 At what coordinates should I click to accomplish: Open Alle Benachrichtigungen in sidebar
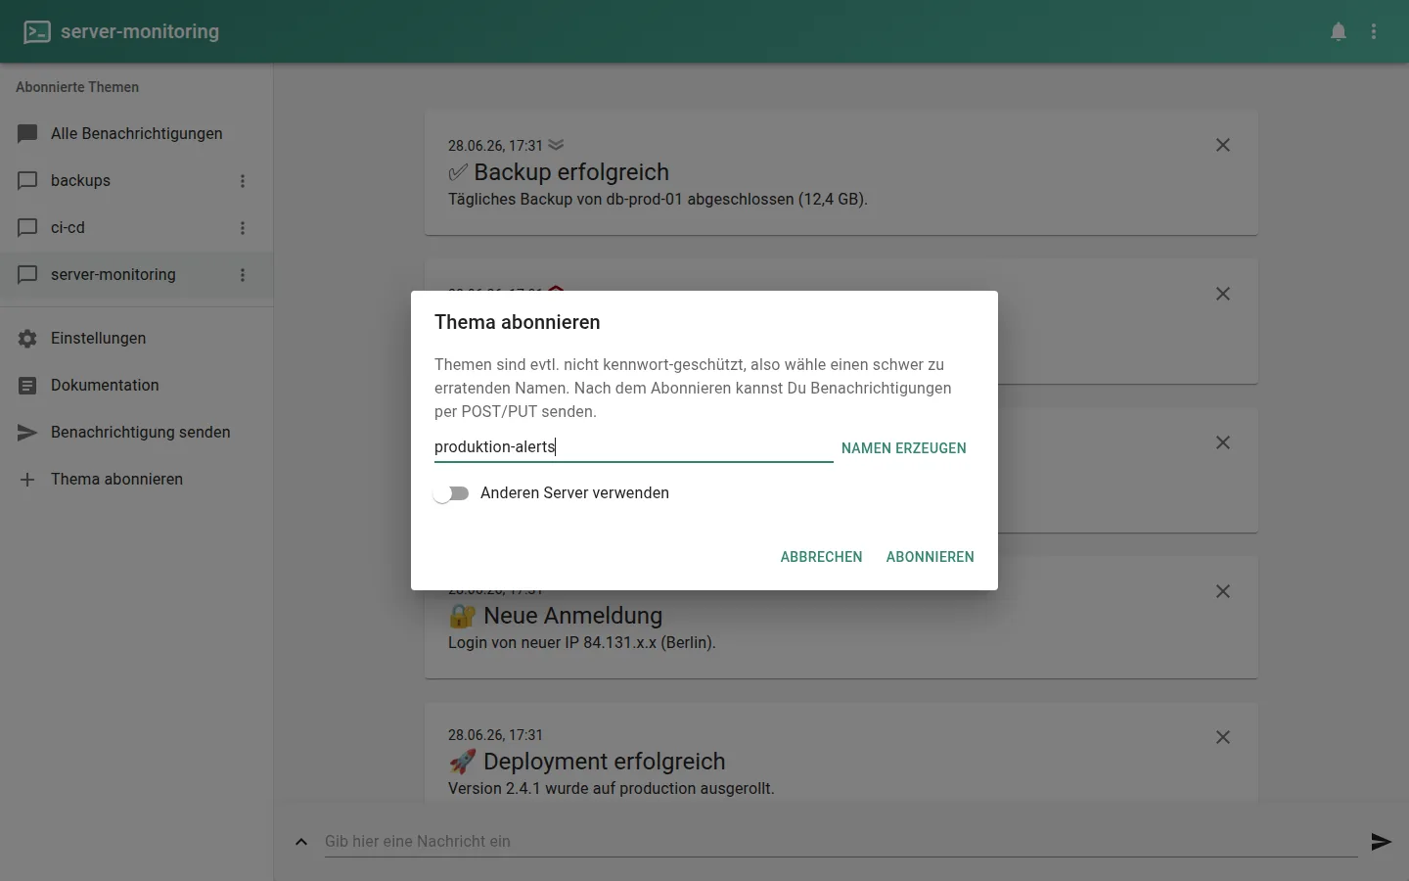pyautogui.click(x=136, y=134)
